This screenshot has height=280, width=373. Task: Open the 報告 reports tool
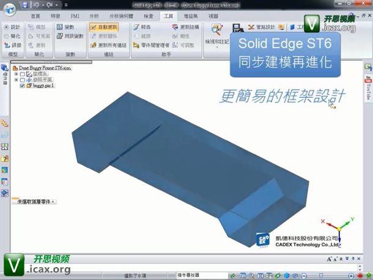142,27
